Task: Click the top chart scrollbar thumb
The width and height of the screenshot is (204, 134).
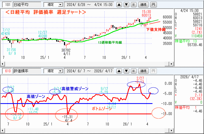Action: coord(167,64)
